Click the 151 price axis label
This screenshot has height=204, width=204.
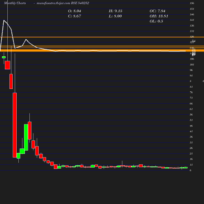pos(192,9)
